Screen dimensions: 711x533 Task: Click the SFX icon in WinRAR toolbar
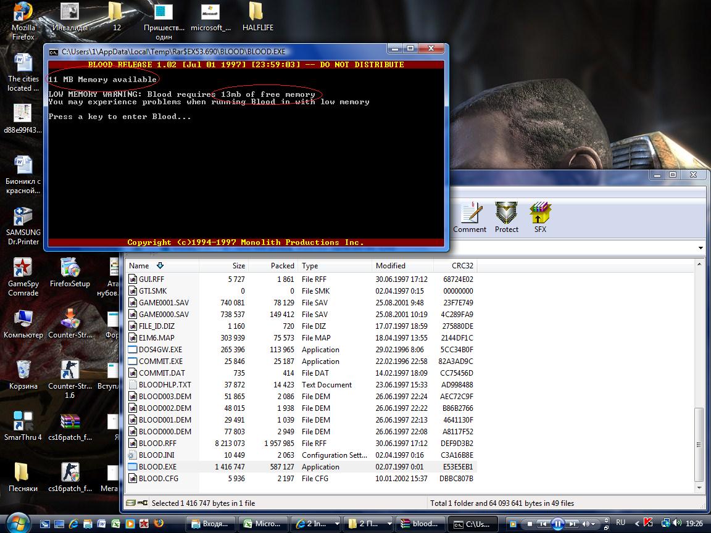[x=540, y=218]
